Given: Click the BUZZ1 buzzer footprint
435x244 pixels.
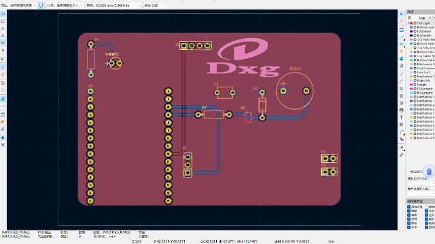Looking at the screenshot, I should click(x=294, y=91).
